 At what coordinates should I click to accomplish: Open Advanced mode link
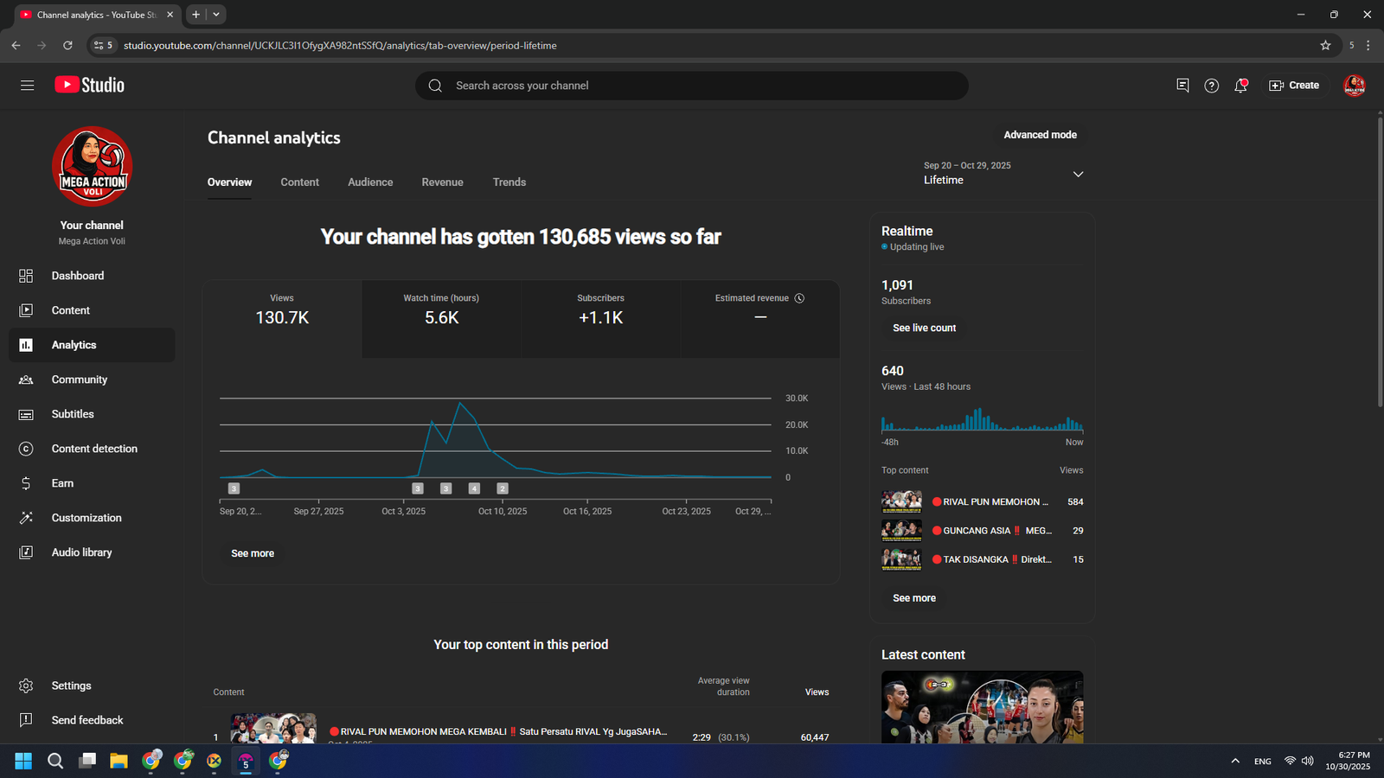pos(1040,135)
